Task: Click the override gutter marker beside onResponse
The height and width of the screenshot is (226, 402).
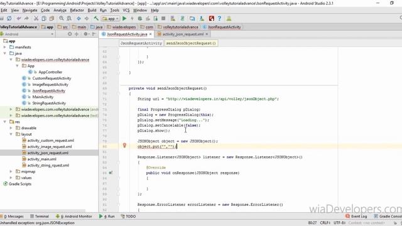Action: 111,173
